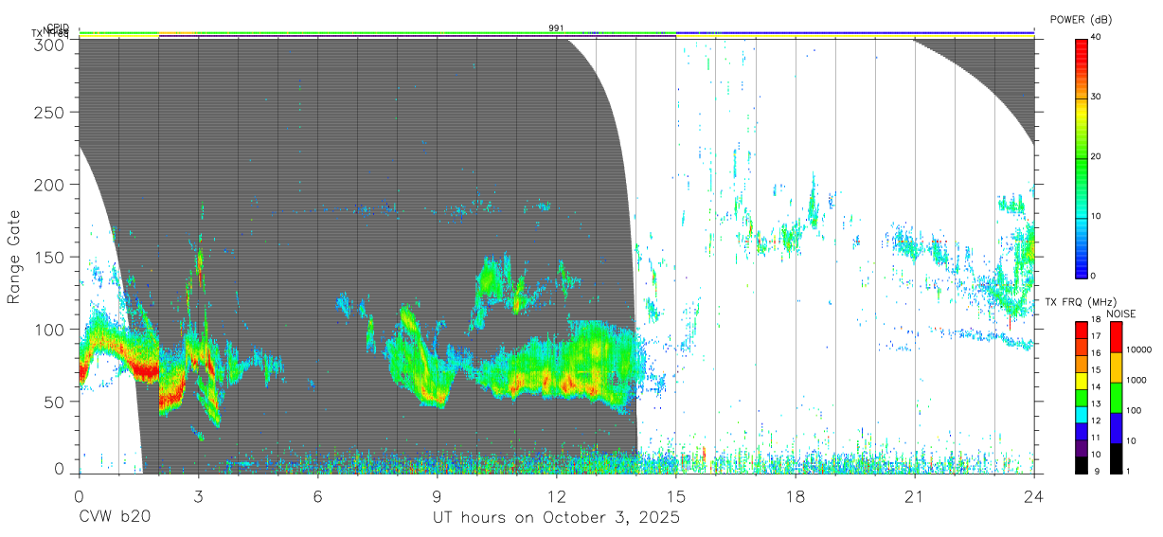Click the 50 tick on Range Gate axis
This screenshot has width=1163, height=537.
pyautogui.click(x=55, y=402)
